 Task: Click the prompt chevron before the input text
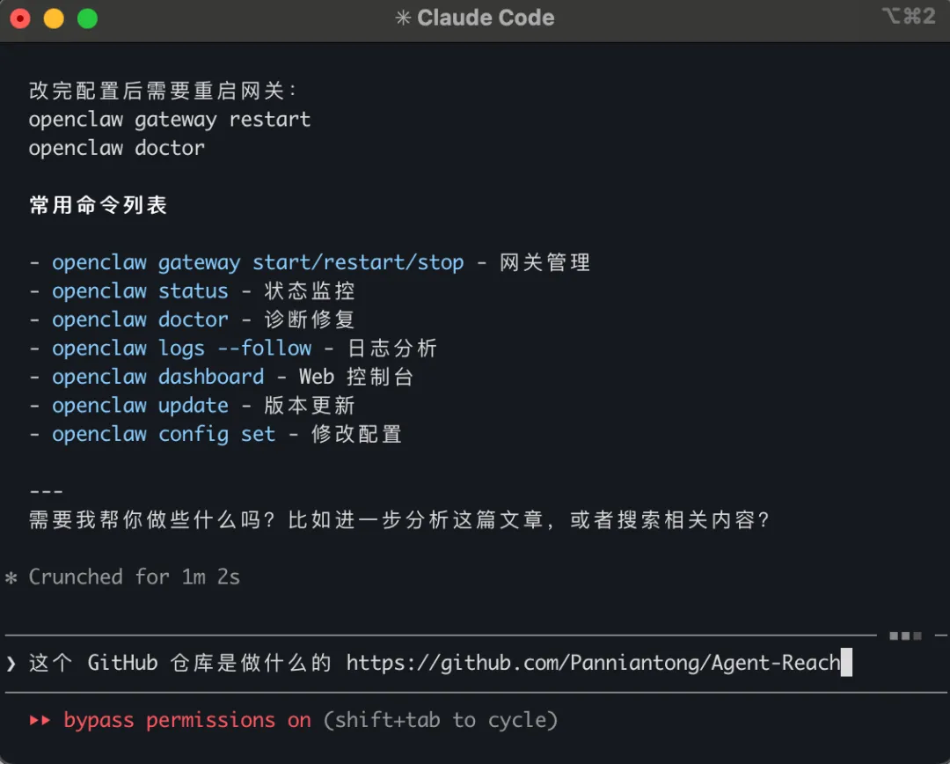tap(11, 663)
